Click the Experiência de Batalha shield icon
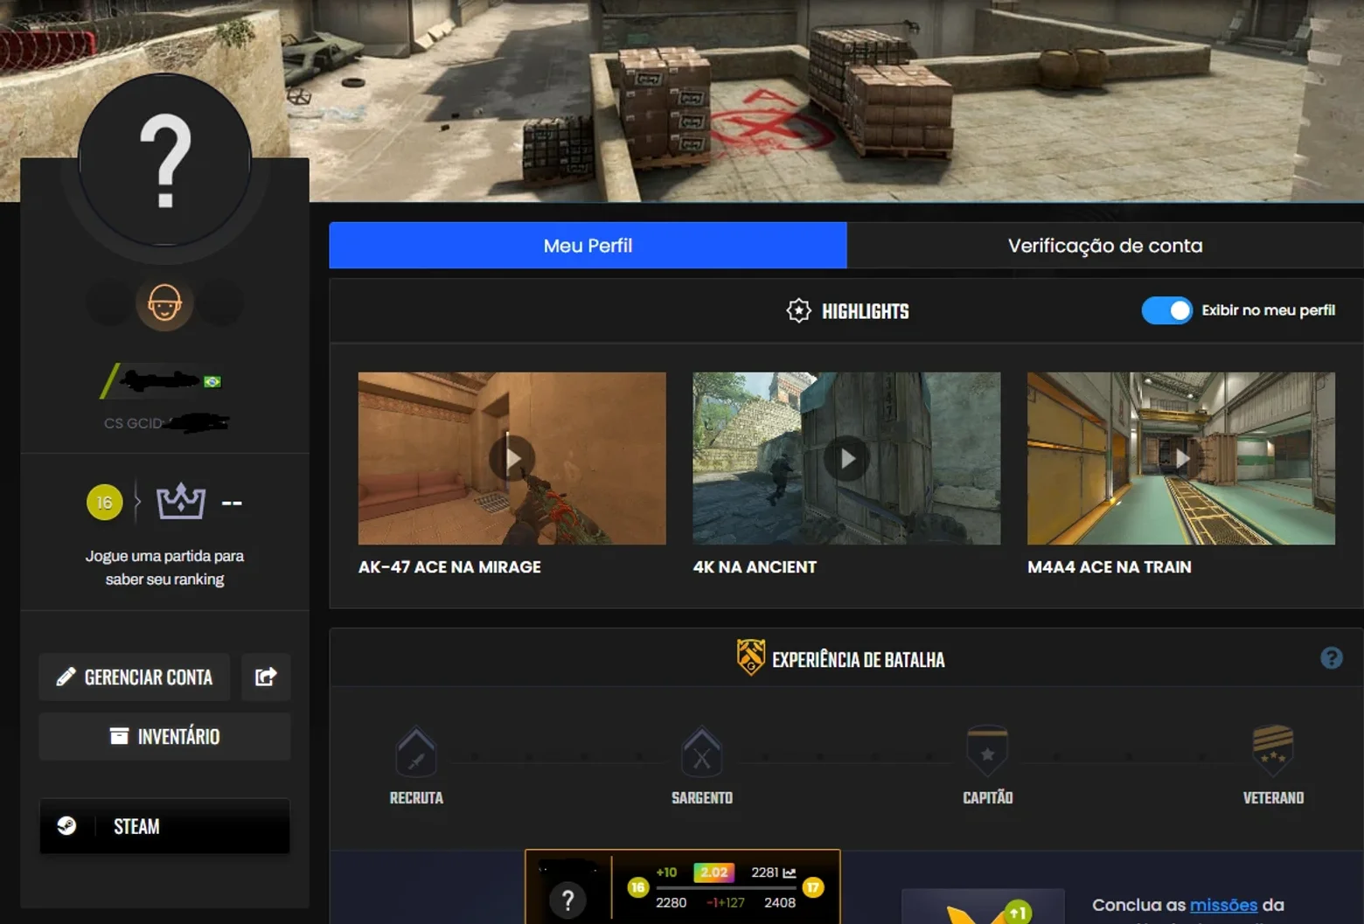The image size is (1364, 924). click(750, 658)
